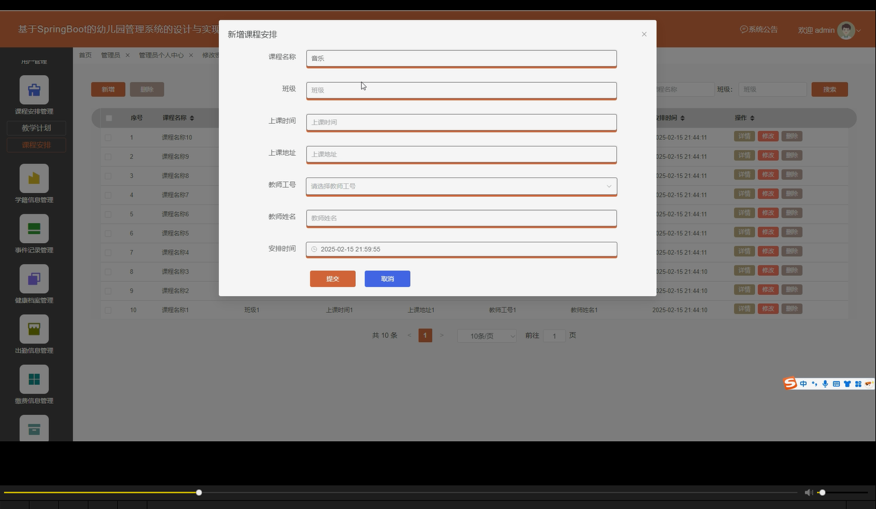
Task: Check the row checkbox for 课程名称3
Action: pos(108,271)
